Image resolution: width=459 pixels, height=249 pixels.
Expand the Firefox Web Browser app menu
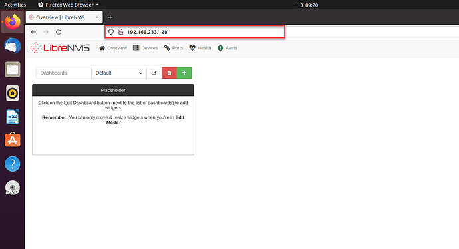point(69,5)
